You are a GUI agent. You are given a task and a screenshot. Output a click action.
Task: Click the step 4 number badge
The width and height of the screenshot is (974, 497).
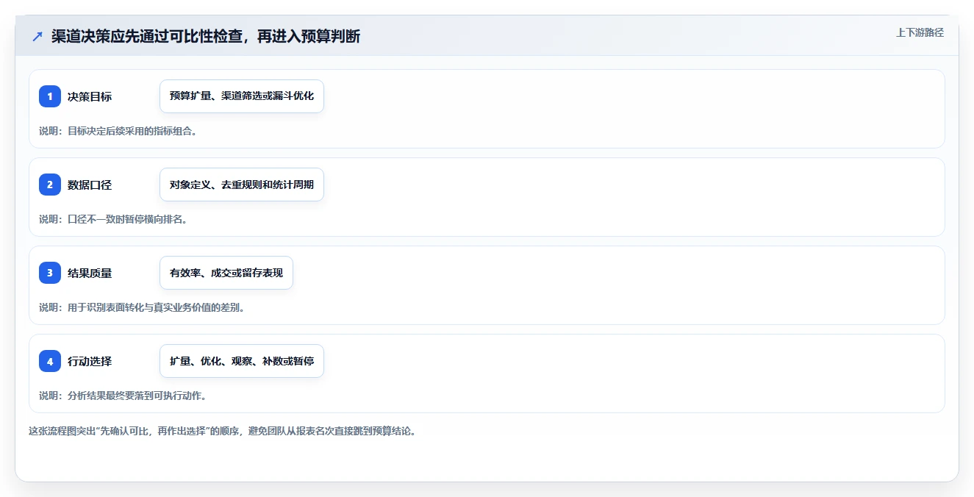50,361
